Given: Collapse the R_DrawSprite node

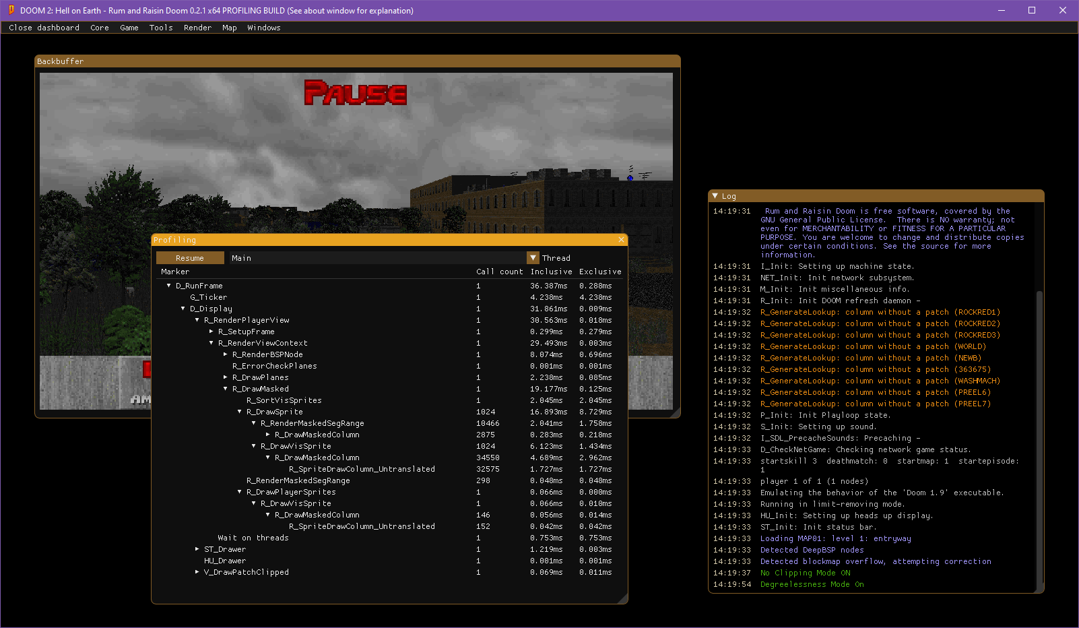Looking at the screenshot, I should (x=239, y=412).
